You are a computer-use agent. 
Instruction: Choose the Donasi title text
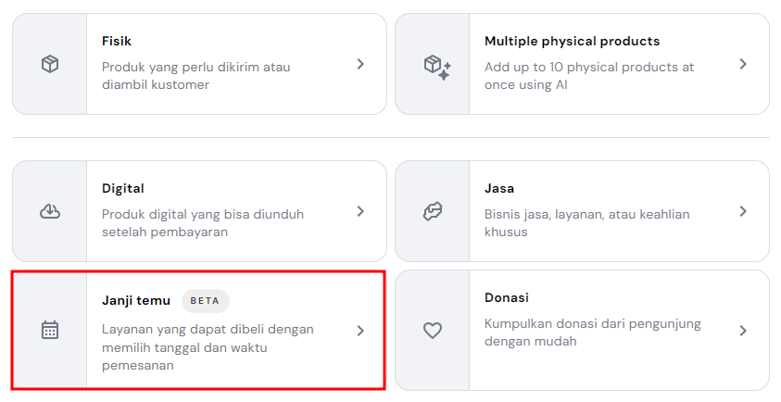[507, 297]
